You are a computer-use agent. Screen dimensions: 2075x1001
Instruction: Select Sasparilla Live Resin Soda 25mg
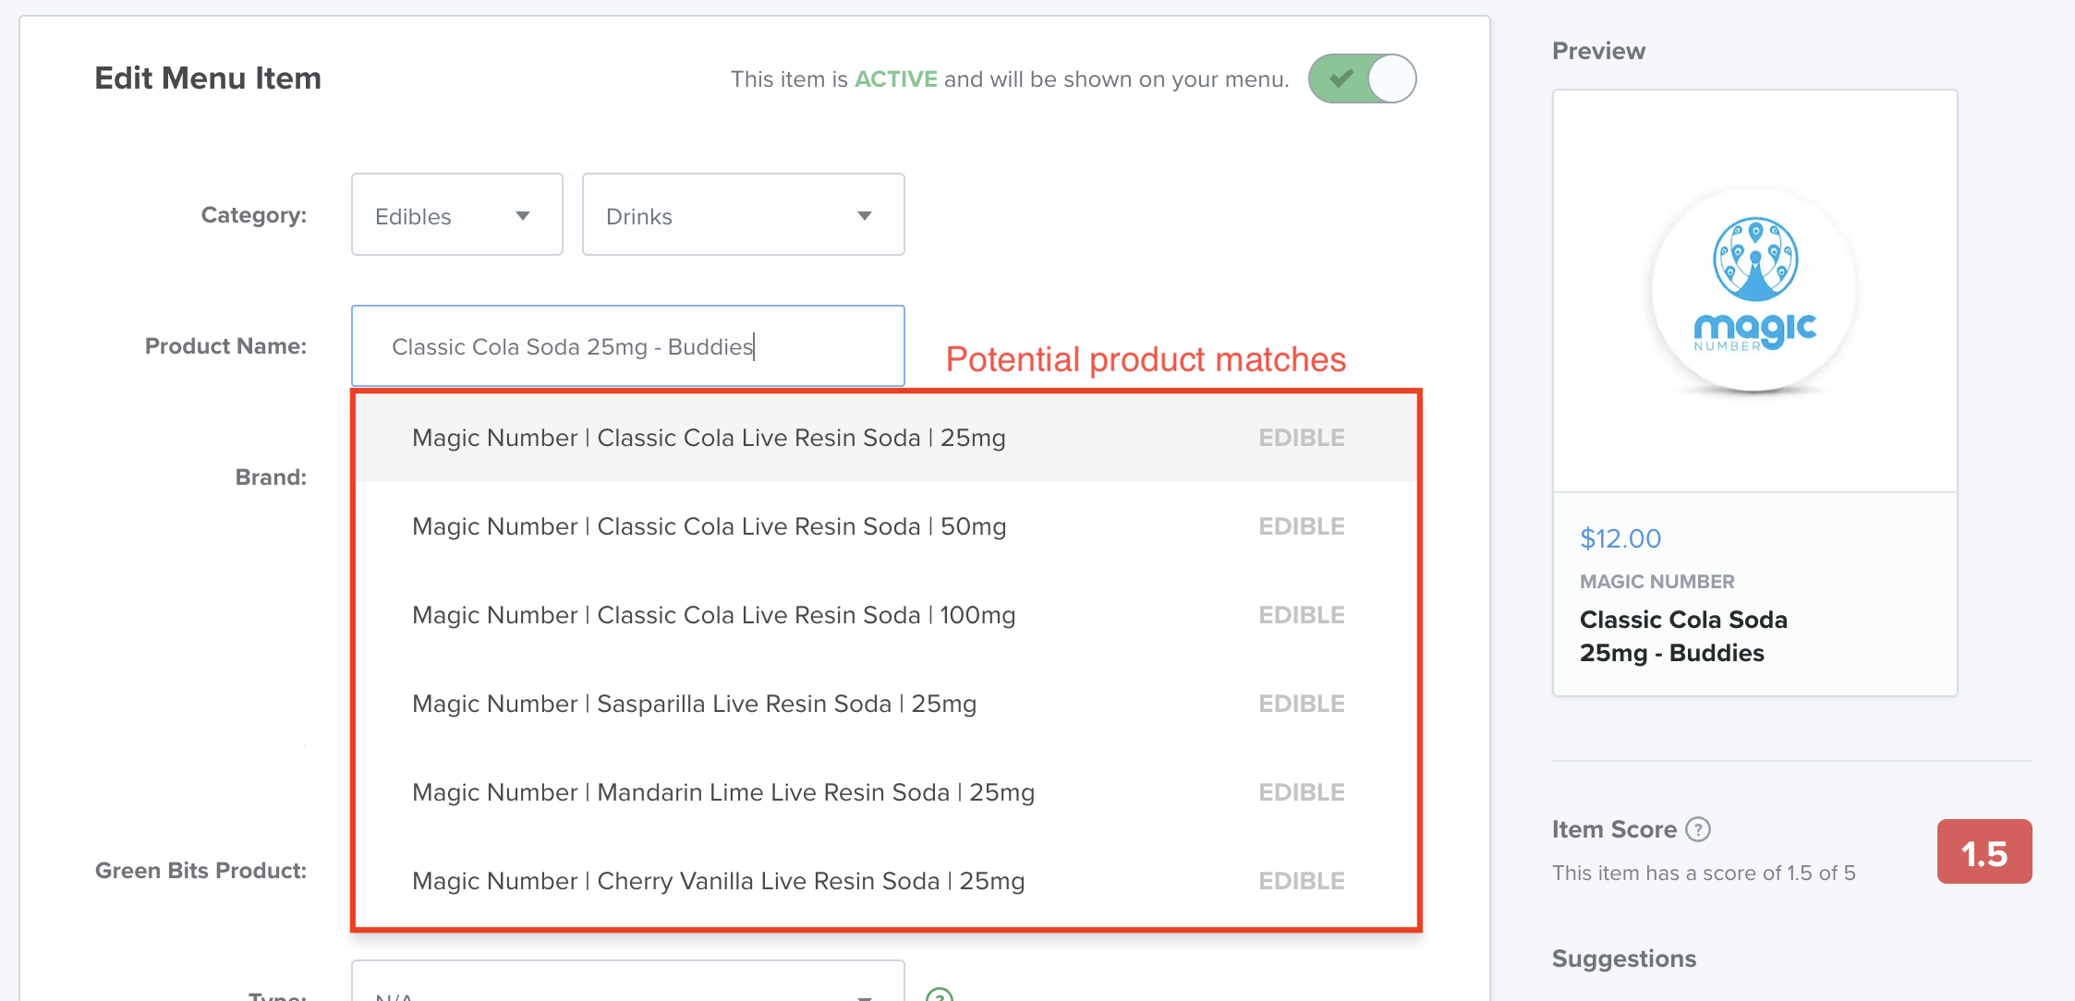pyautogui.click(x=886, y=704)
